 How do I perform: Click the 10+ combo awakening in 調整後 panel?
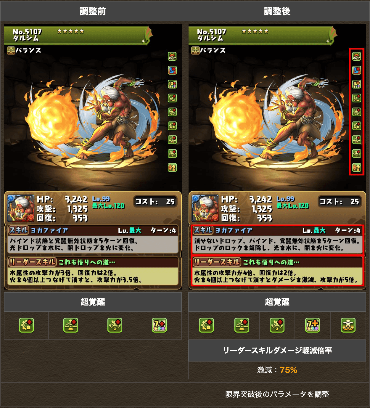356,84
